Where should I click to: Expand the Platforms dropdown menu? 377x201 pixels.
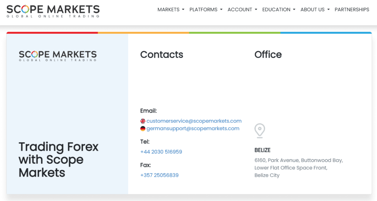point(206,10)
